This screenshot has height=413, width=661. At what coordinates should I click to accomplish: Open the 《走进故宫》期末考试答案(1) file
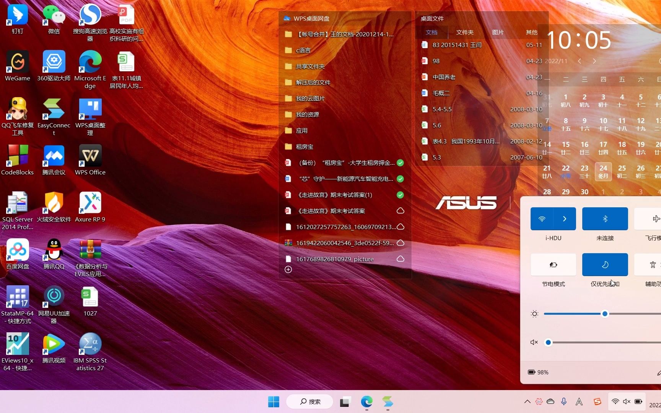[x=344, y=195]
